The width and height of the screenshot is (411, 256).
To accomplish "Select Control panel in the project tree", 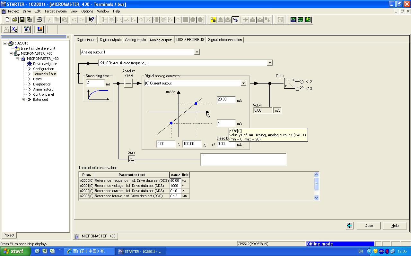I will (44, 94).
